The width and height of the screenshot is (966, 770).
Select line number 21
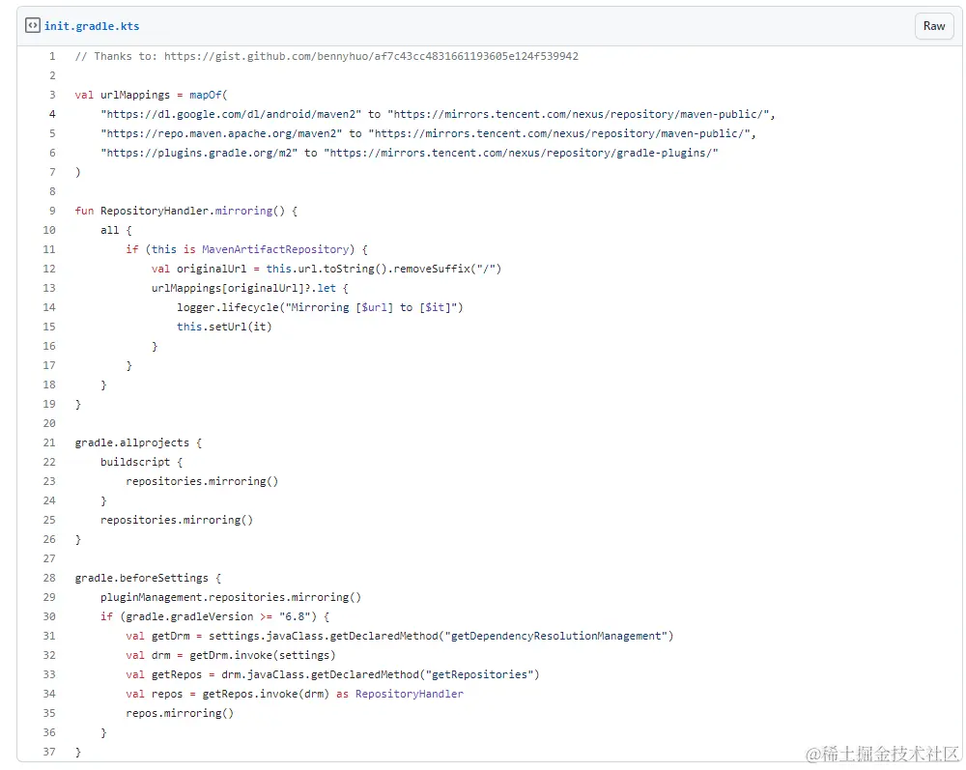tap(49, 442)
